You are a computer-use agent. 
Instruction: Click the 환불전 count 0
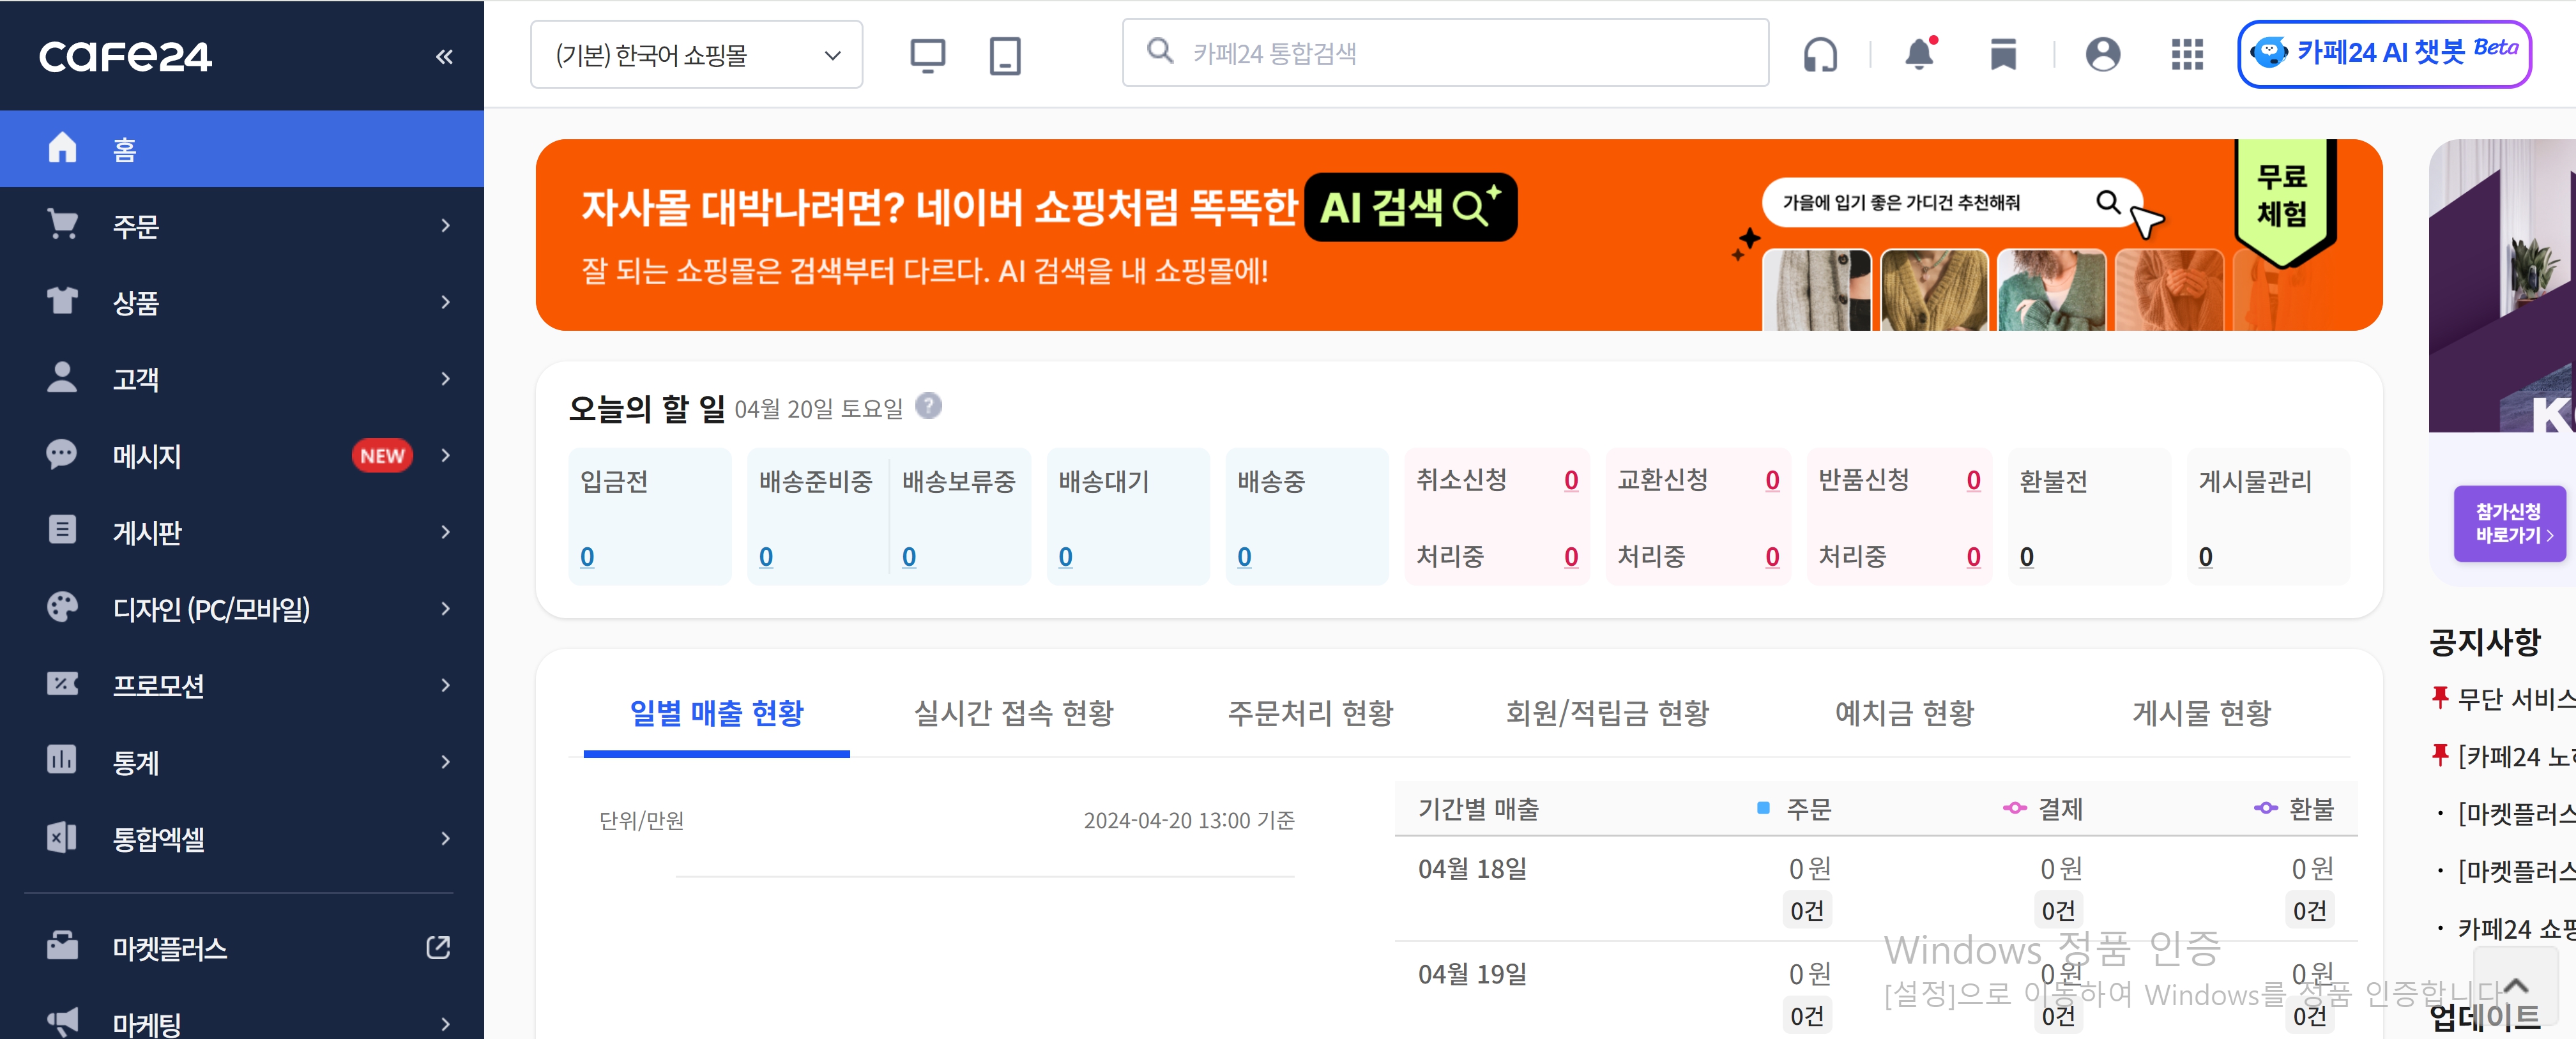[x=2026, y=557]
